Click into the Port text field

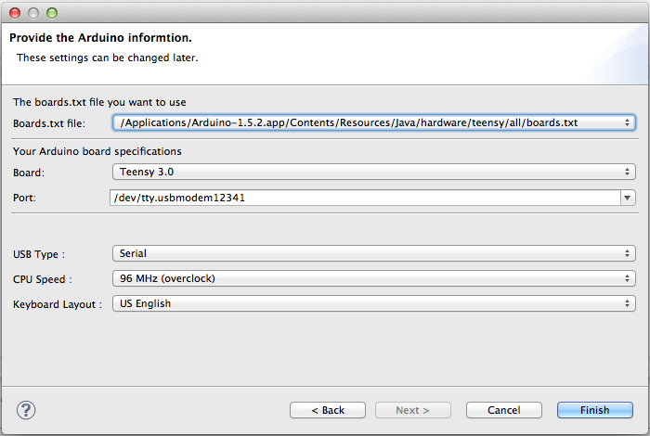pos(364,198)
